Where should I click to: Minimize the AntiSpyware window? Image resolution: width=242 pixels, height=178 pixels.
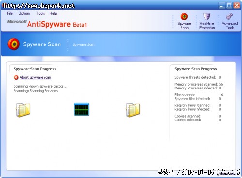pos(222,5)
